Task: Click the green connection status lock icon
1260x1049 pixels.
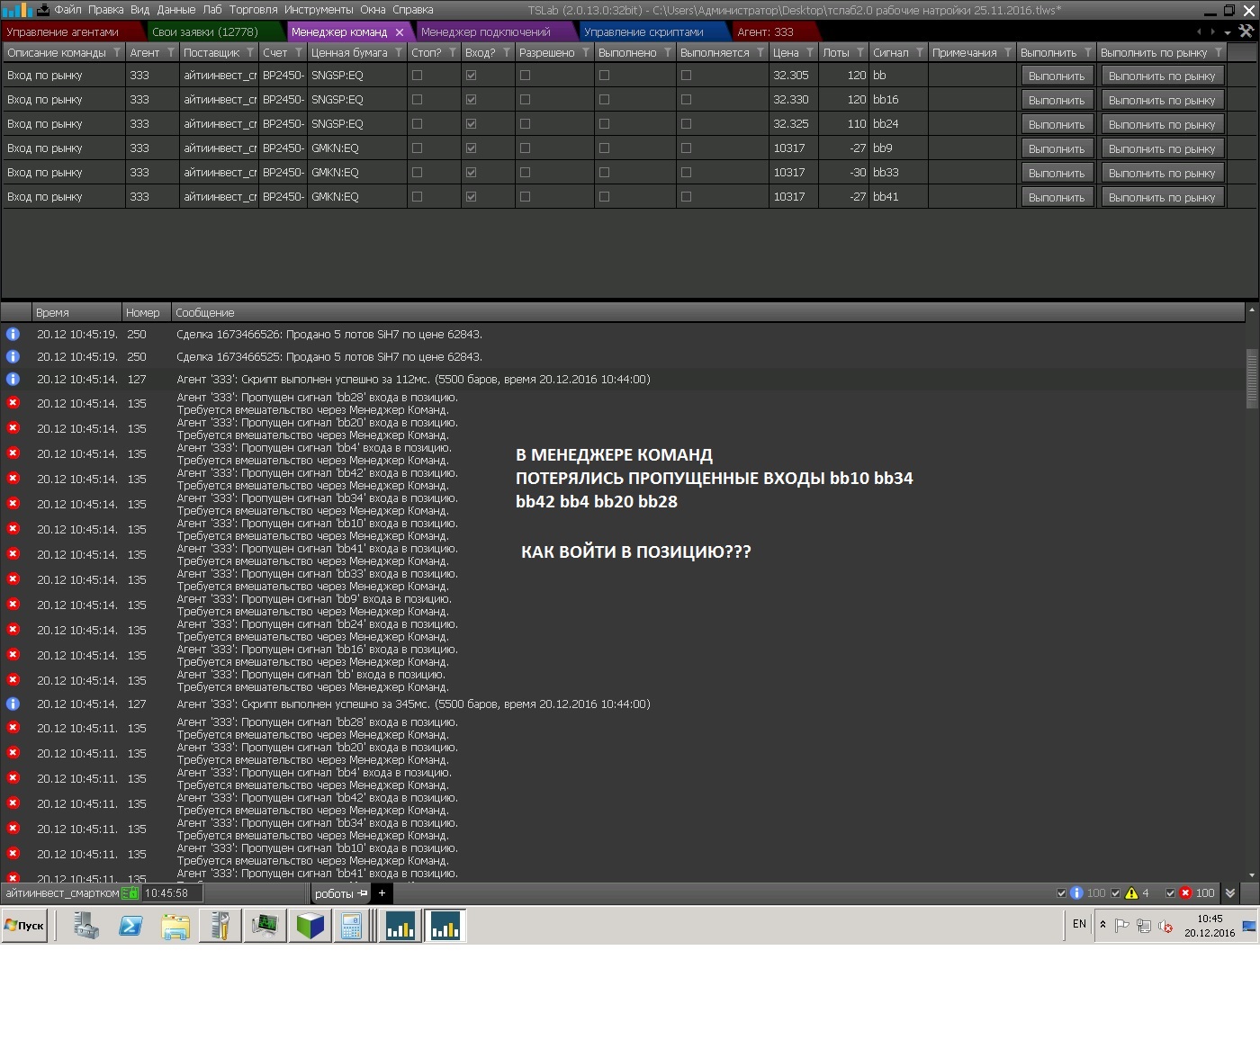Action: [x=130, y=893]
